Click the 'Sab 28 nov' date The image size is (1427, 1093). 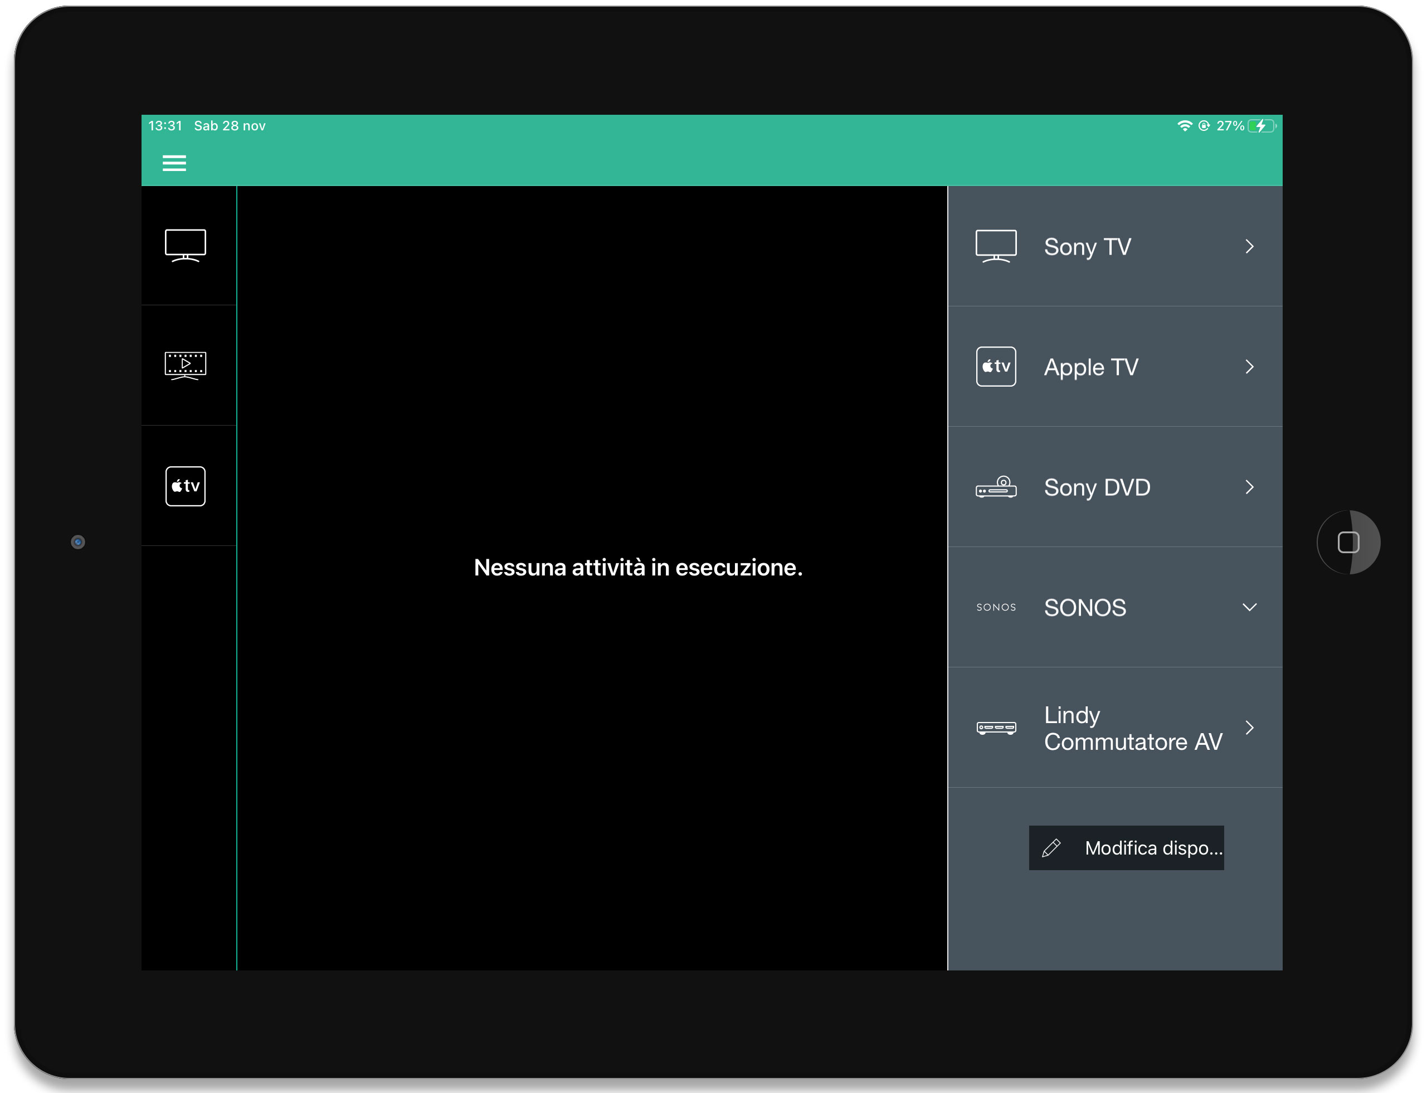pos(230,125)
